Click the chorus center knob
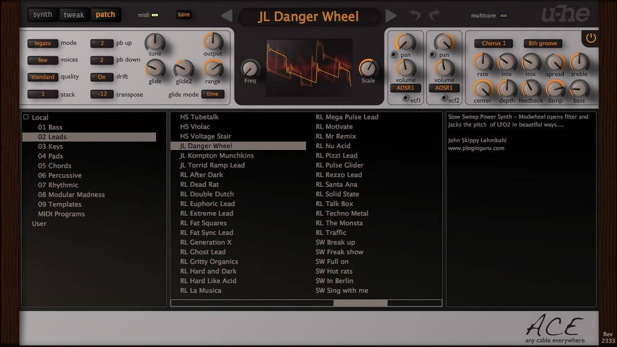 pyautogui.click(x=483, y=89)
